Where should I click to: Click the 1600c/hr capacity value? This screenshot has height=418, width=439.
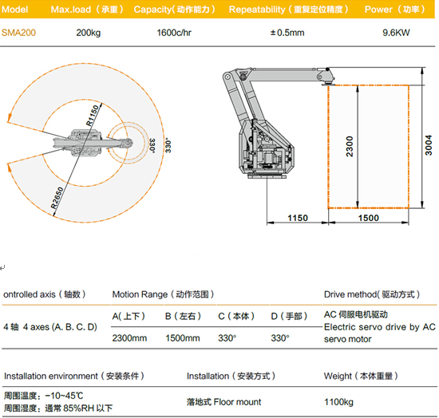174,33
